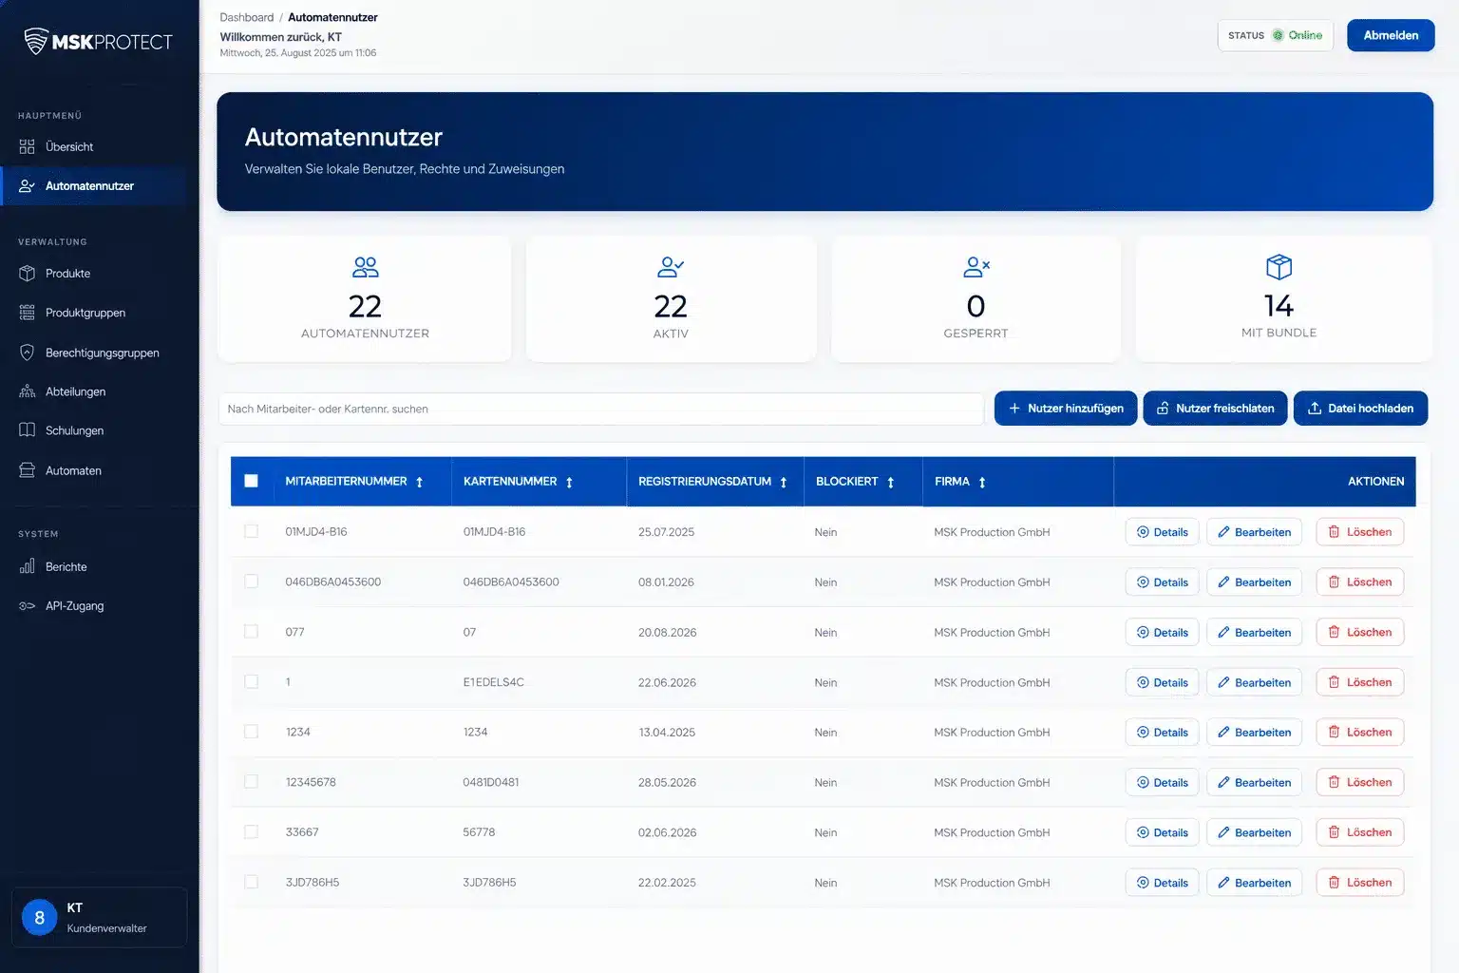Open the KT Kundenverwalter profile card

tap(99, 918)
